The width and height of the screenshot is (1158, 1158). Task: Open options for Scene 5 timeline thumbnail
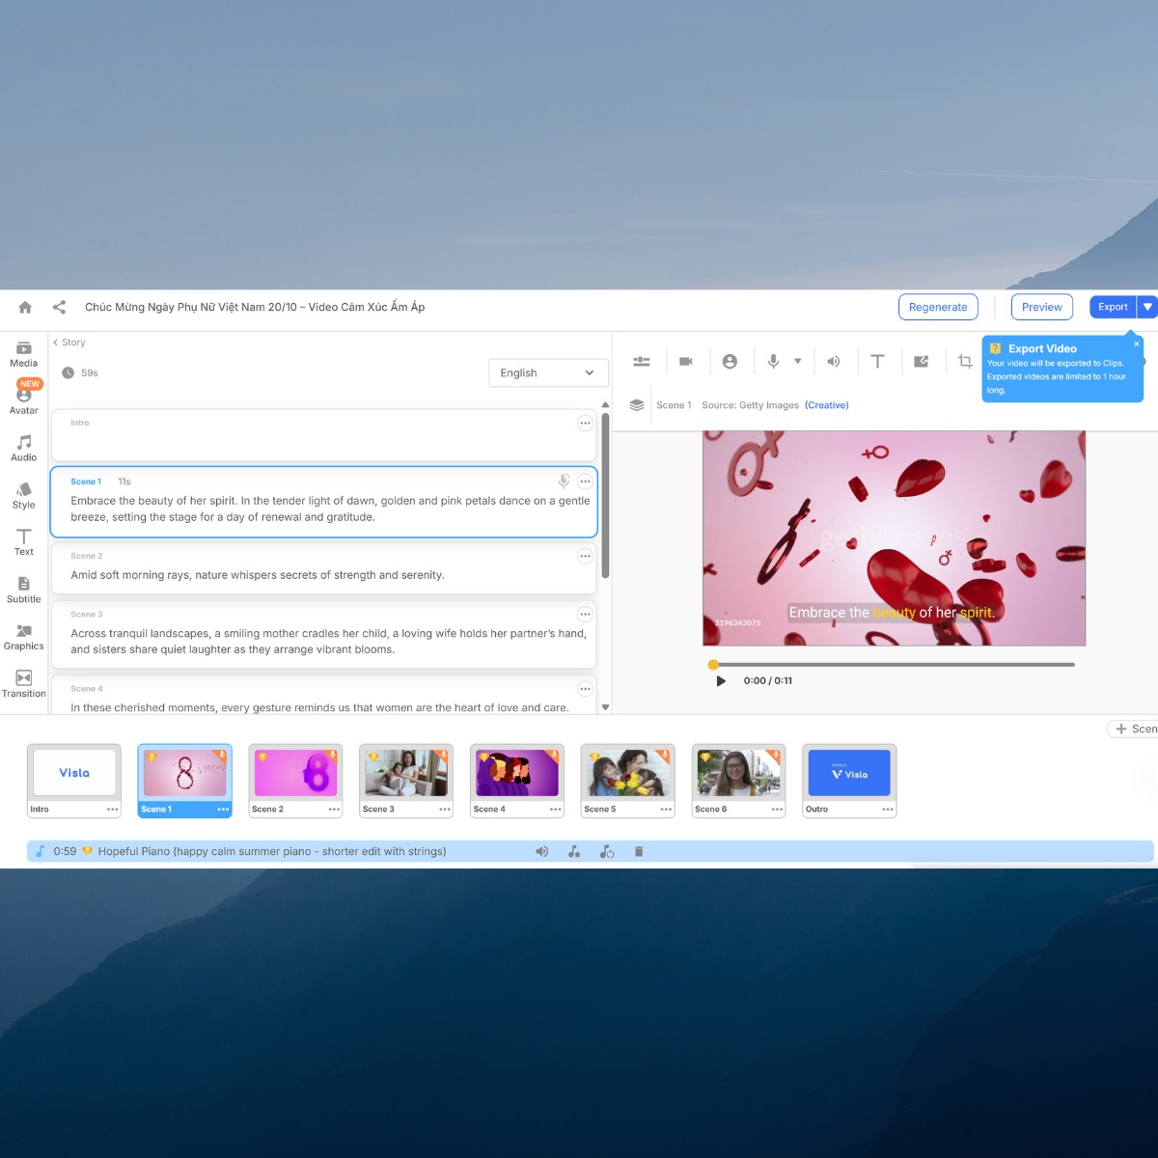click(x=666, y=810)
